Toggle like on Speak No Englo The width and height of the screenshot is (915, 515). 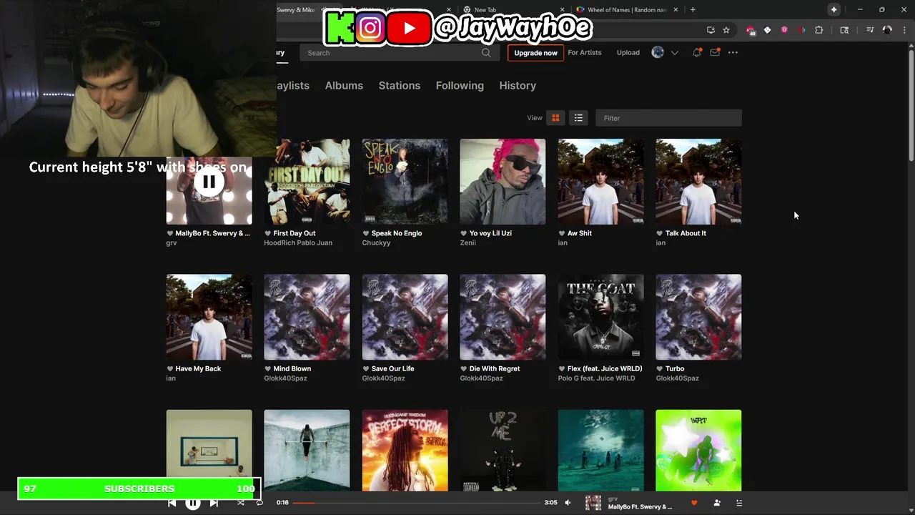(x=365, y=233)
